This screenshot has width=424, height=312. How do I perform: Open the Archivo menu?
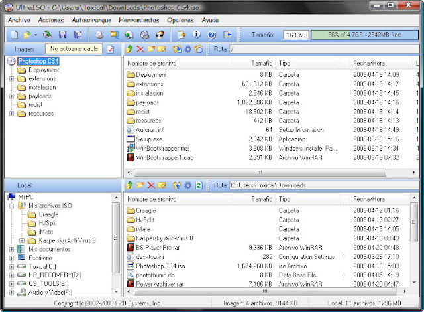click(x=19, y=20)
